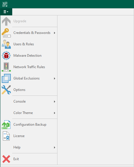
Task: Toggle the main hamburger menu button
Action: (x=6, y=12)
